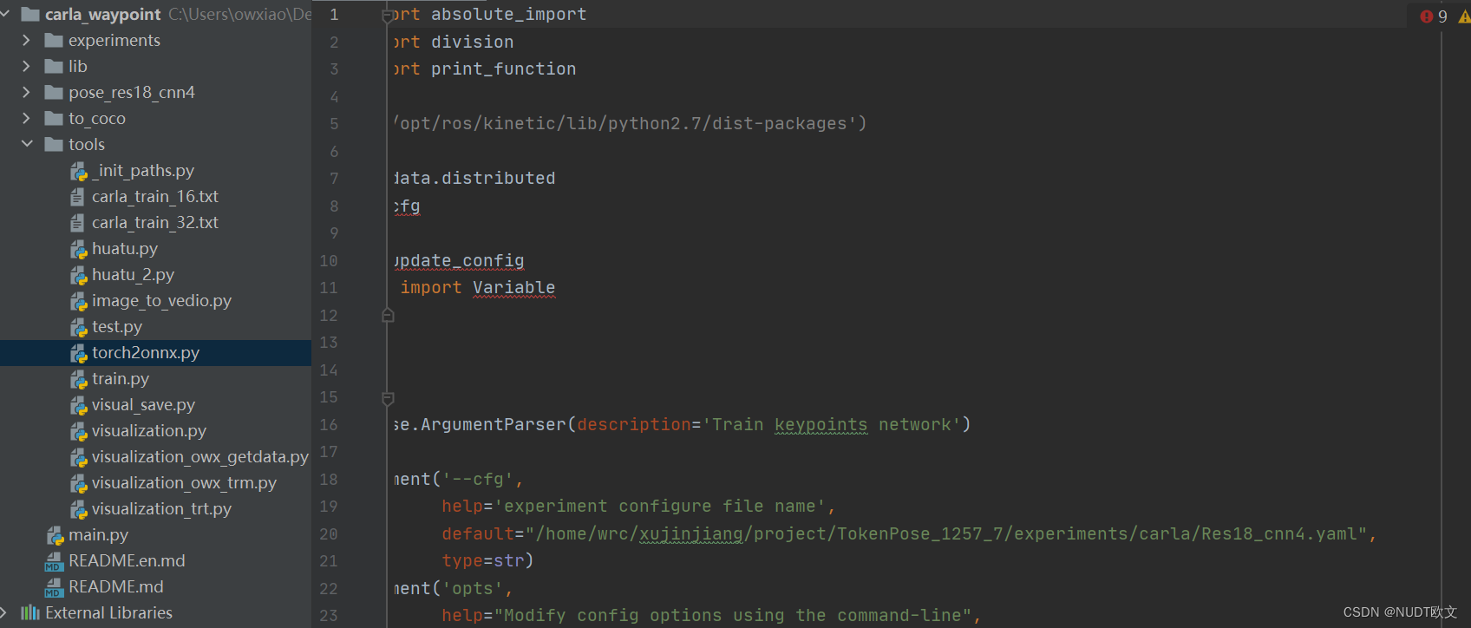Click the README.en.md markdown icon
1471x628 pixels.
coord(54,561)
